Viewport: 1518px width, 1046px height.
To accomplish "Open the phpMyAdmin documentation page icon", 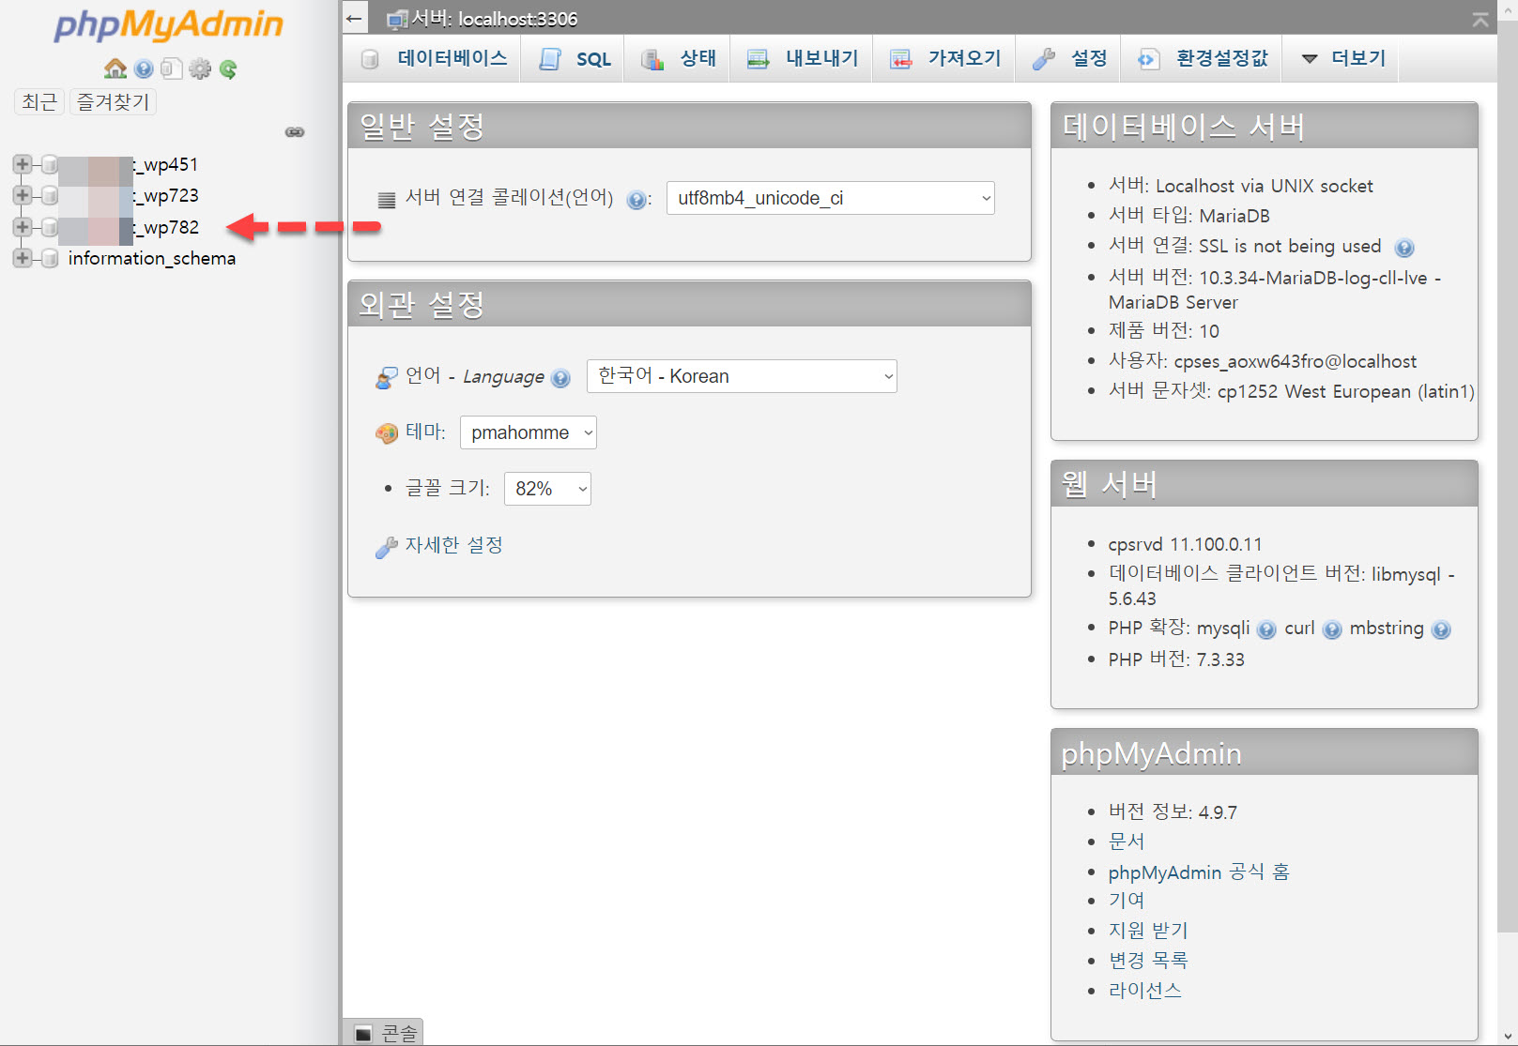I will coord(171,68).
